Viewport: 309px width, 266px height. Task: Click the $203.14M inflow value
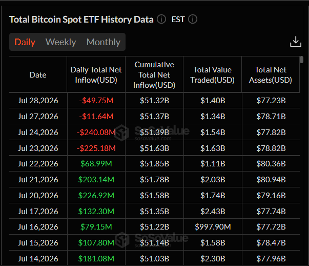tap(96, 180)
